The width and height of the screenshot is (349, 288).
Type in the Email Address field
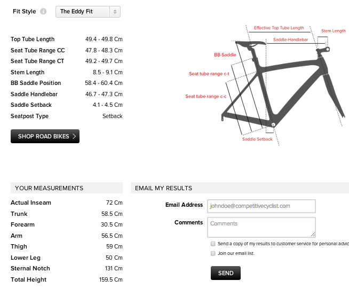pyautogui.click(x=261, y=206)
